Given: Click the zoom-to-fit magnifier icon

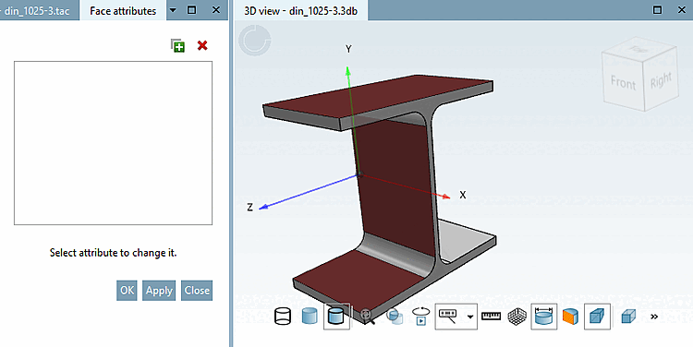Looking at the screenshot, I should (x=367, y=317).
